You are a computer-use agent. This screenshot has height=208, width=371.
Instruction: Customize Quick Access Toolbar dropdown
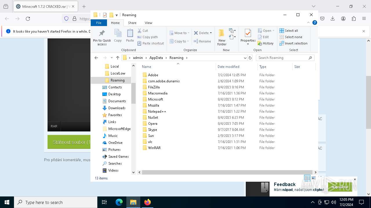[117, 15]
